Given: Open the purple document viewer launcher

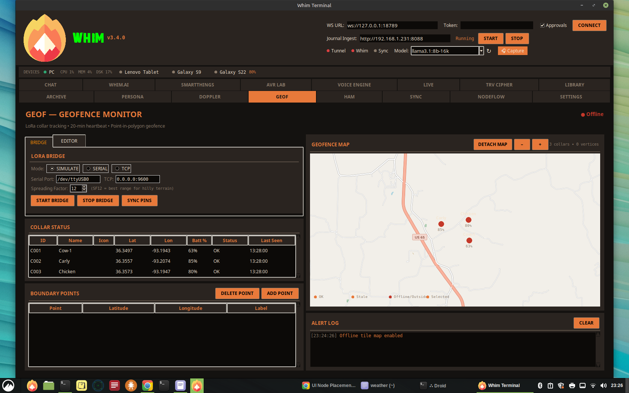Looking at the screenshot, I should tap(180, 386).
